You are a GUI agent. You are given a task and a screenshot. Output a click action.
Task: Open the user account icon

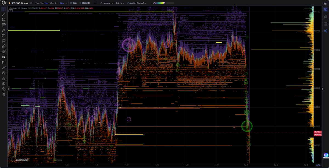325,3
